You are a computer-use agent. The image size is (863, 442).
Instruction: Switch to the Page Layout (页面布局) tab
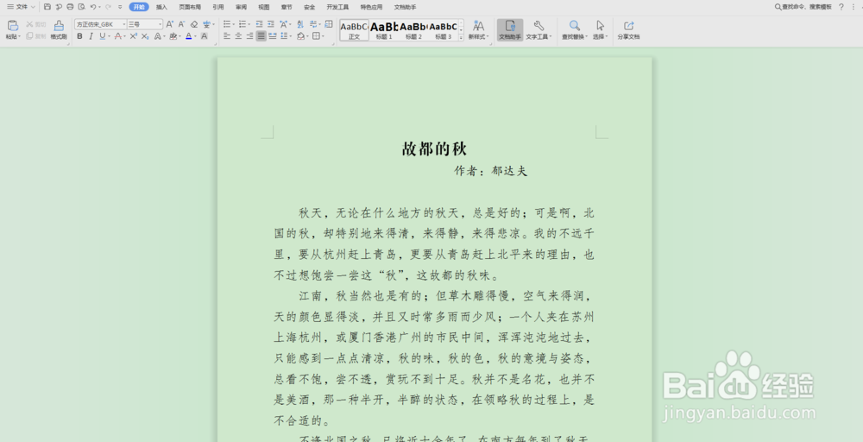(x=190, y=7)
